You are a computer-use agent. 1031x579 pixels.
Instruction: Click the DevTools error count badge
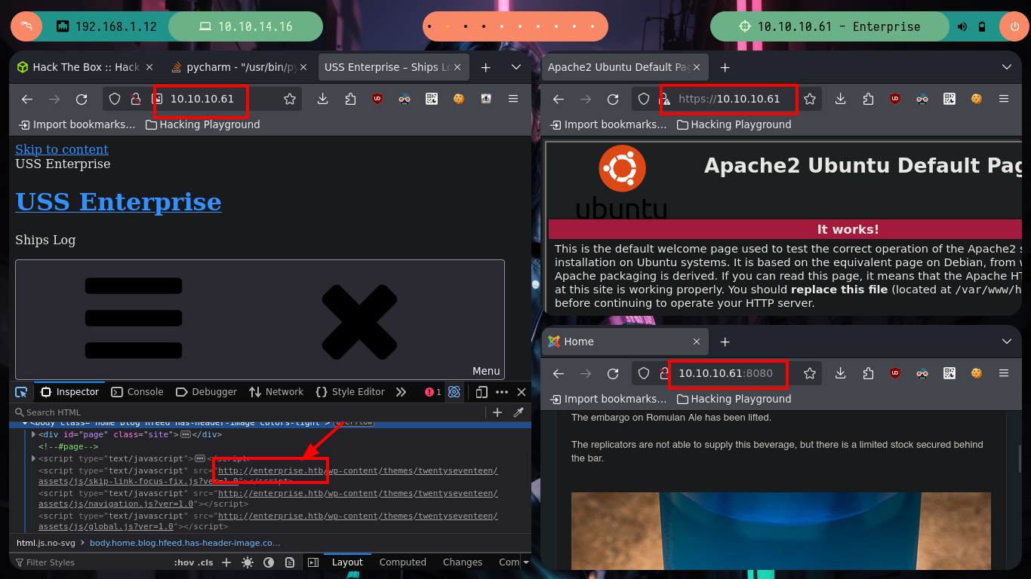click(x=433, y=392)
